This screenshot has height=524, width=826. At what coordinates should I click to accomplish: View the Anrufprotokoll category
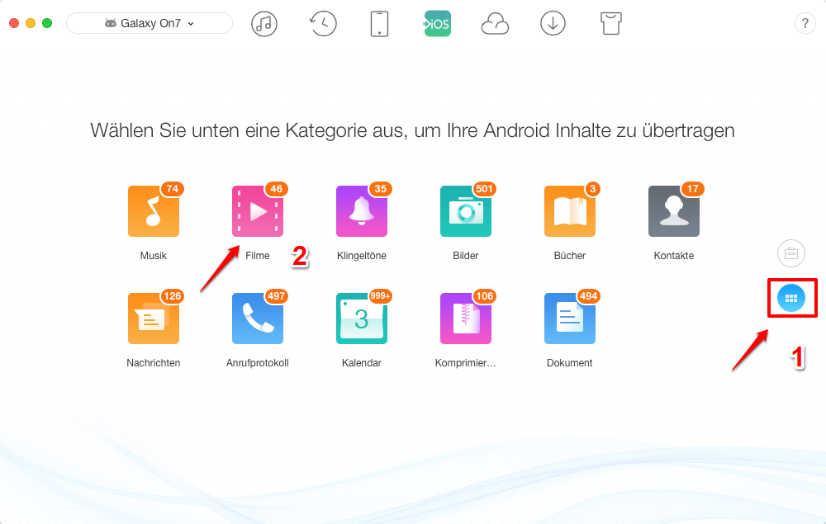257,319
